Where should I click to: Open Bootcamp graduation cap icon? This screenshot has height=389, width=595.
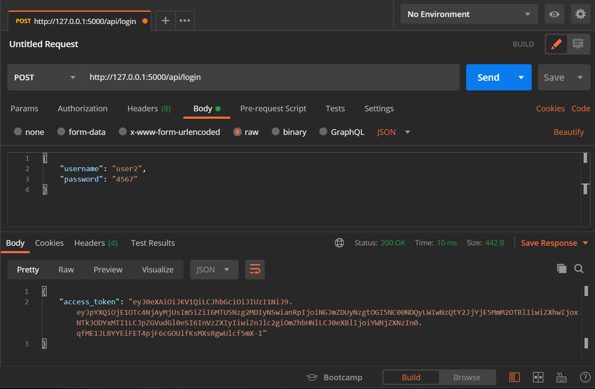tap(312, 378)
